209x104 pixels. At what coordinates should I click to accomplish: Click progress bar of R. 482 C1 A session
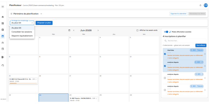23,83
